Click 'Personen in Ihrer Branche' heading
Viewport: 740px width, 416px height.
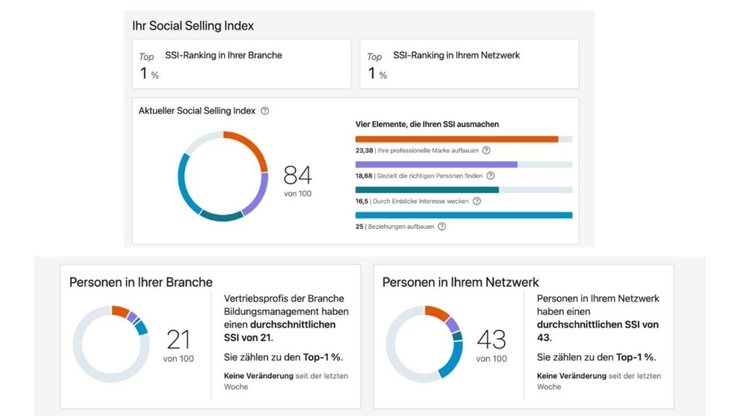(x=141, y=282)
